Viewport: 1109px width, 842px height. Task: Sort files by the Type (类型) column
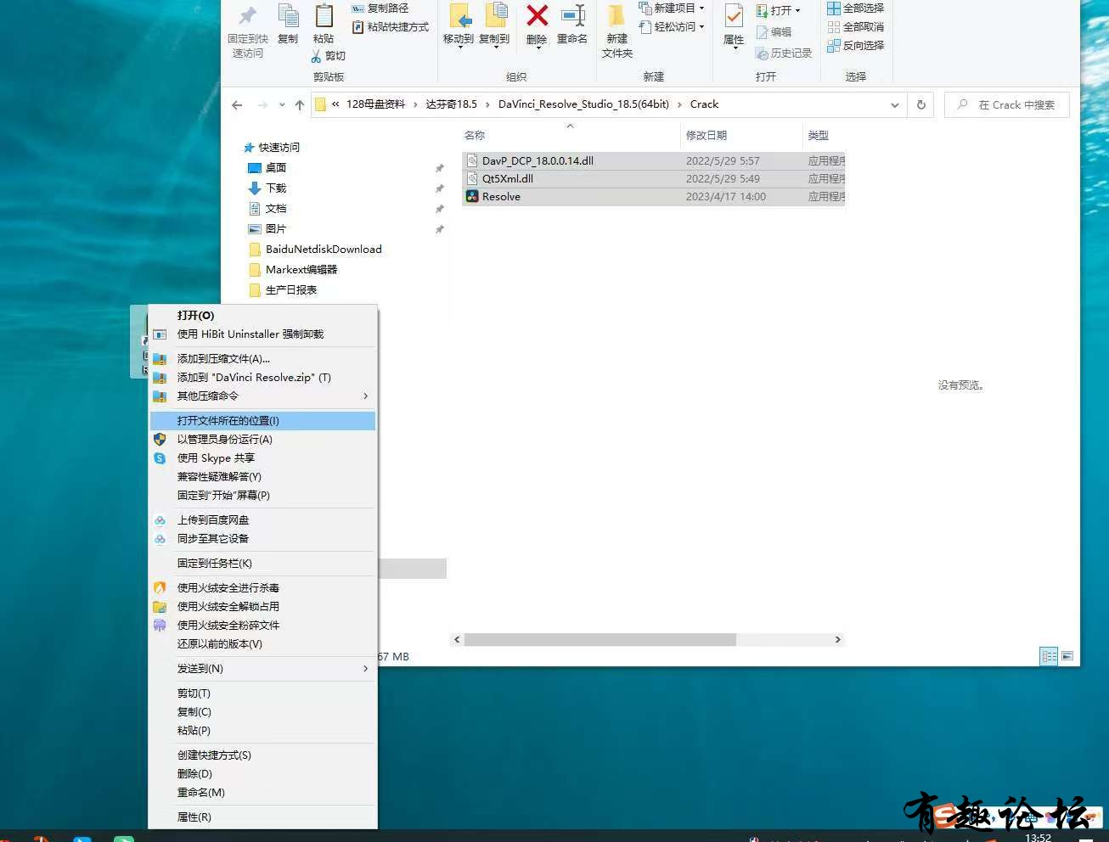click(818, 136)
